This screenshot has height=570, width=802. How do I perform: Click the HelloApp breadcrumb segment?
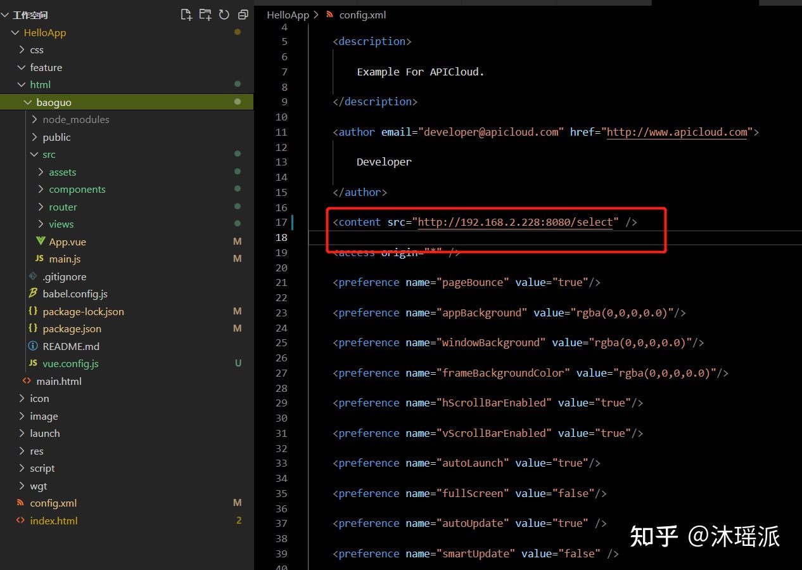(288, 15)
